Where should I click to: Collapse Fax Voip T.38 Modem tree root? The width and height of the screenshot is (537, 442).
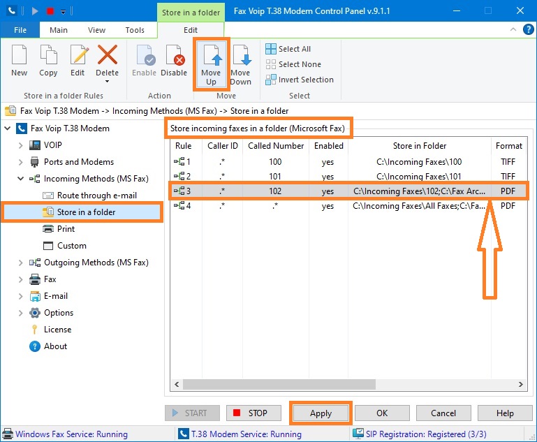coord(8,128)
